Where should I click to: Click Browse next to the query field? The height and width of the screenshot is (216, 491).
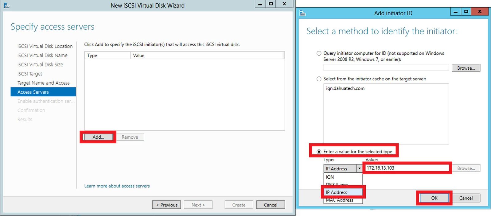click(x=466, y=68)
